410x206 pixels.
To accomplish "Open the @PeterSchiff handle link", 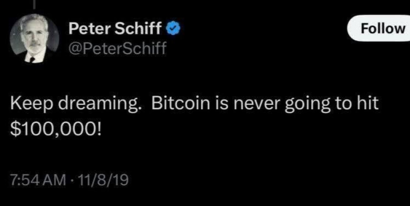I will (x=118, y=48).
